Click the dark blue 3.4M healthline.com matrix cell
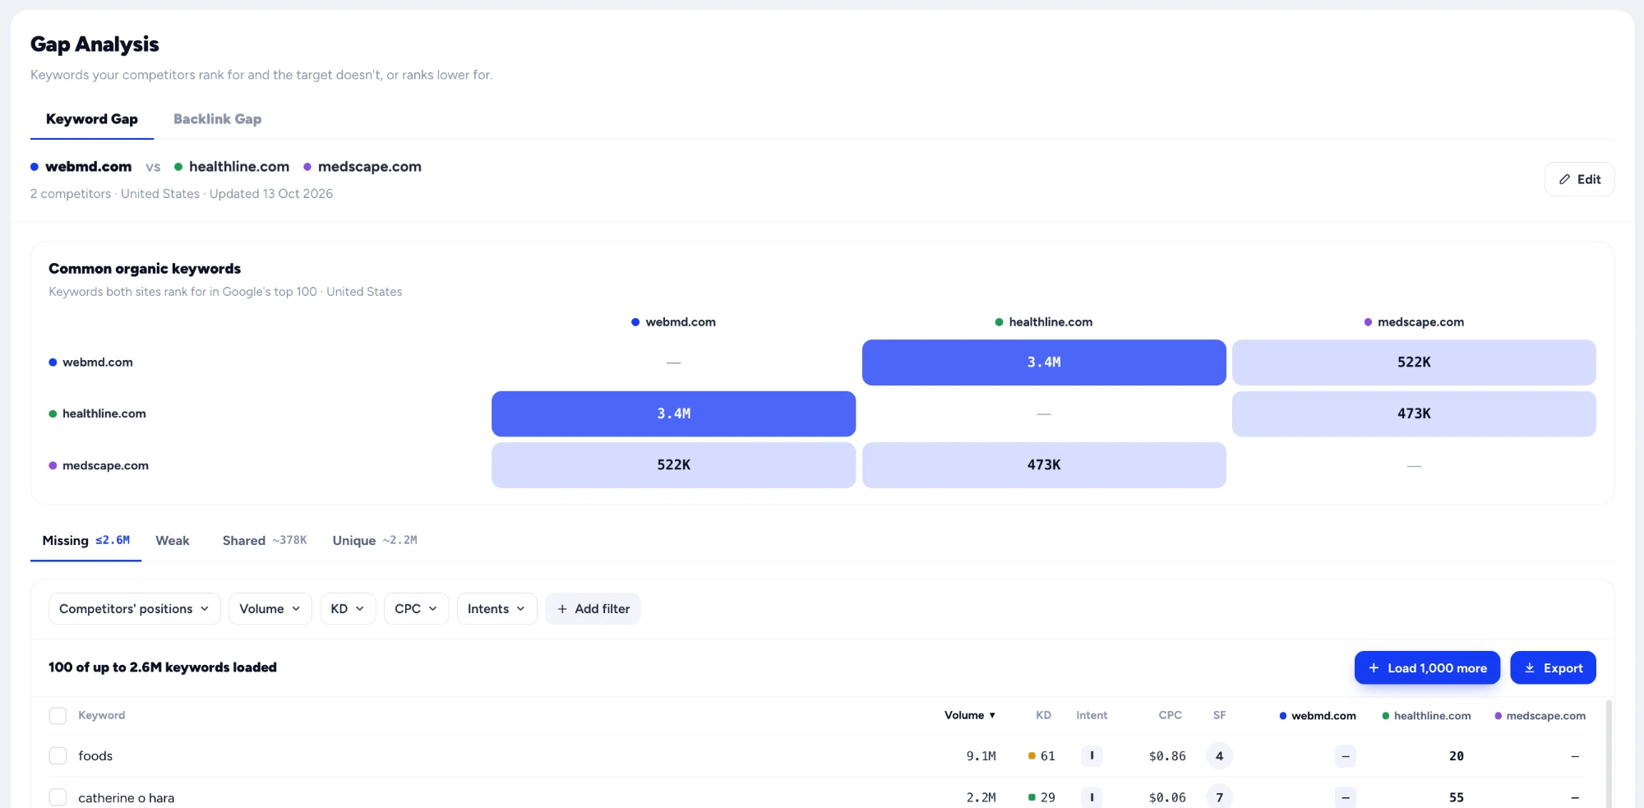This screenshot has width=1644, height=808. pyautogui.click(x=1044, y=362)
